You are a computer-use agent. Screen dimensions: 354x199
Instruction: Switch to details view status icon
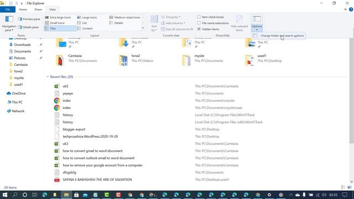coord(343,187)
